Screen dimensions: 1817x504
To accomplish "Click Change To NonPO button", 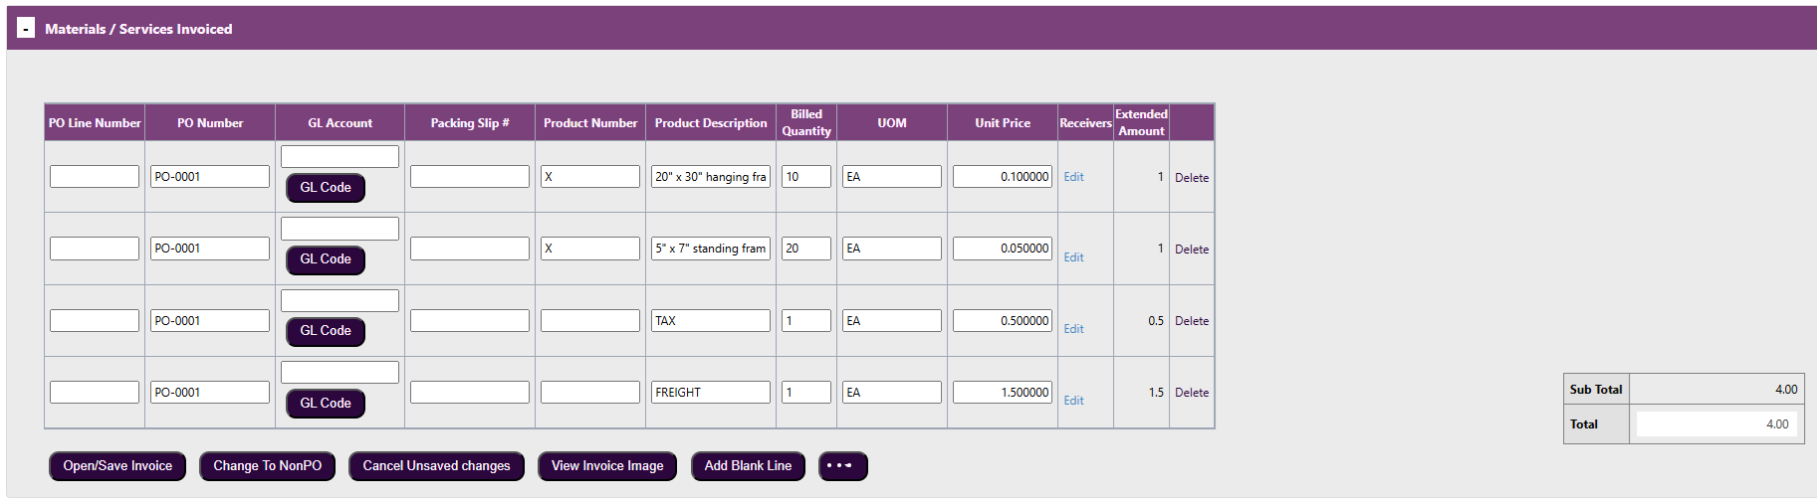I will tap(267, 466).
